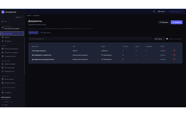Click the Knowledge RAG logo icon
This screenshot has width=186, height=116.
[3, 12]
